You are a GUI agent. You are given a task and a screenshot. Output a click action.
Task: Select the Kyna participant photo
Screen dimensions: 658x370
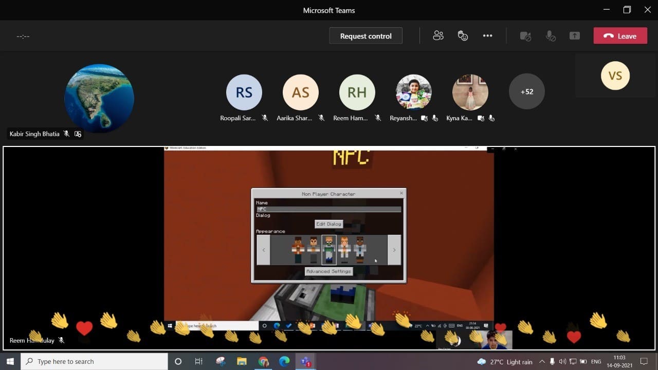coord(470,92)
